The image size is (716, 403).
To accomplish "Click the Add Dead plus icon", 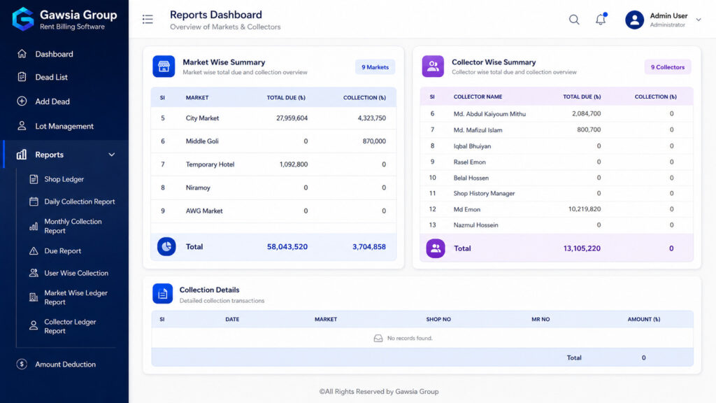I will pyautogui.click(x=22, y=101).
